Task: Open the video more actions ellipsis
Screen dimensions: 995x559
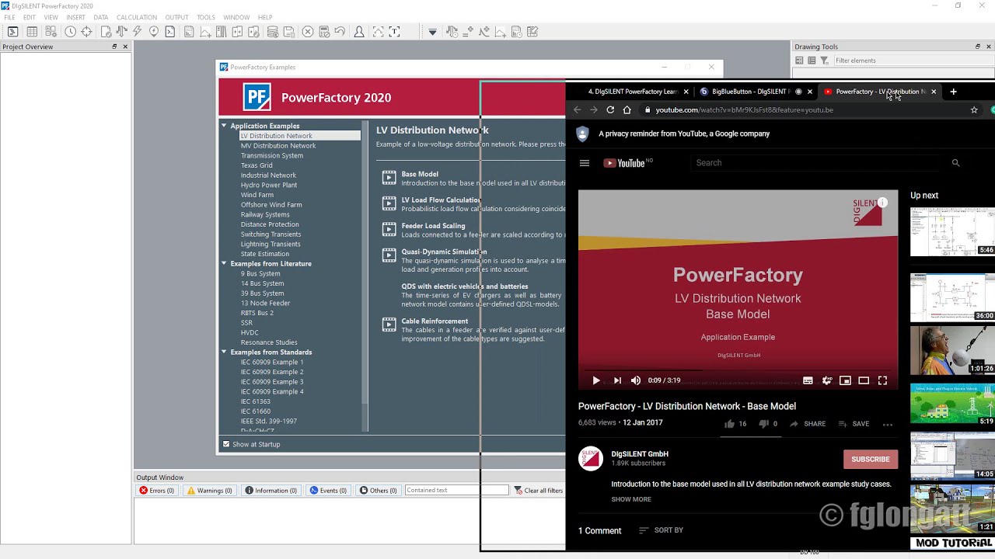Action: pos(888,424)
